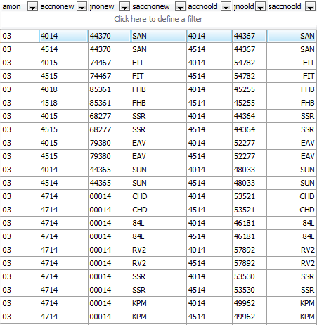Viewport: 317px width, 325px height.
Task: Select jnoold cell 44367 in first row
Action: click(250, 36)
